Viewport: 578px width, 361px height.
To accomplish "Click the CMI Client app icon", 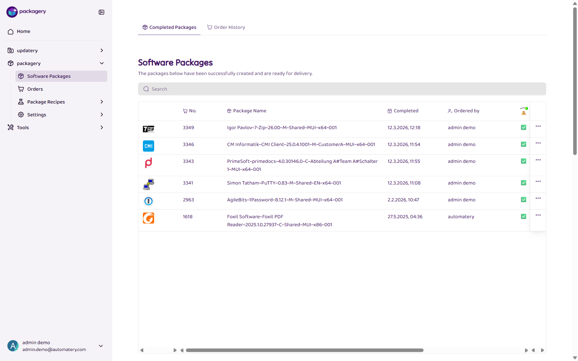I will [x=148, y=146].
